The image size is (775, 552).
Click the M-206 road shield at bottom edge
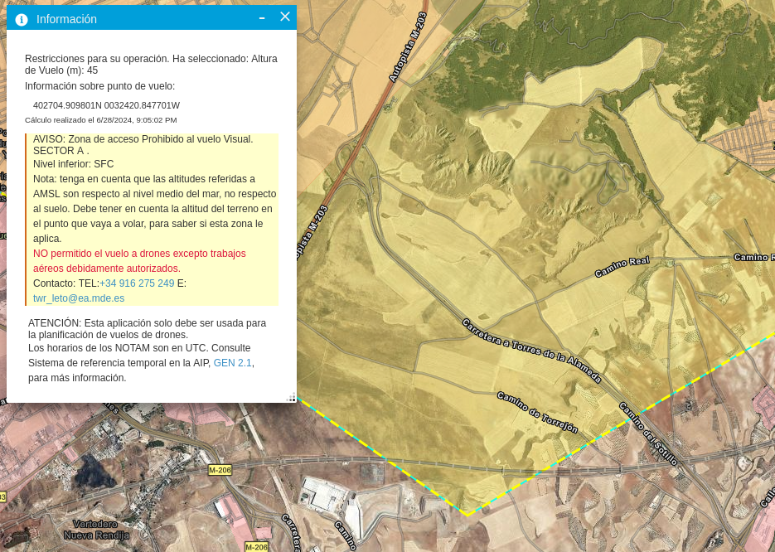[257, 547]
